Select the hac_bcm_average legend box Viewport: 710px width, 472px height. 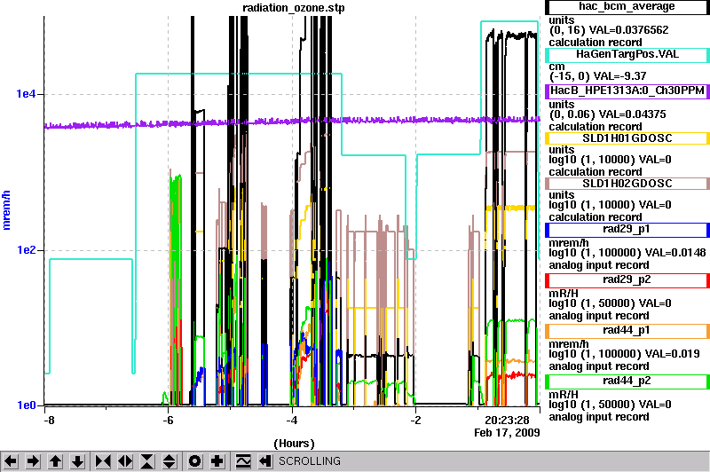point(627,7)
